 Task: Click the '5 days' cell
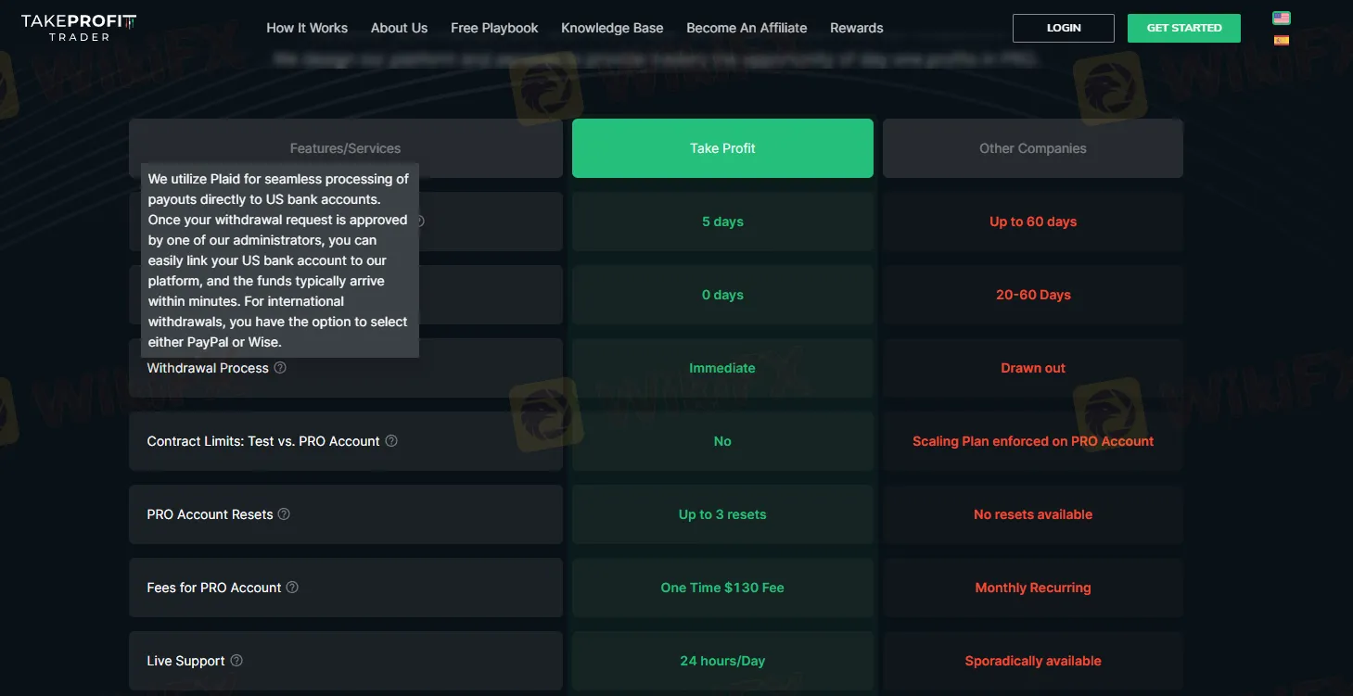click(722, 221)
